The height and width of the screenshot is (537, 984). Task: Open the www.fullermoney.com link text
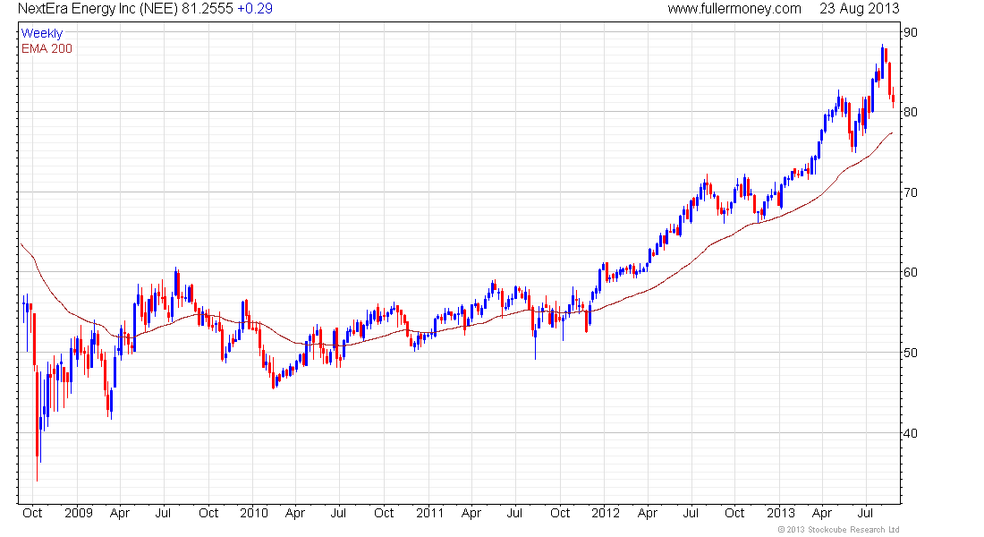click(x=734, y=9)
